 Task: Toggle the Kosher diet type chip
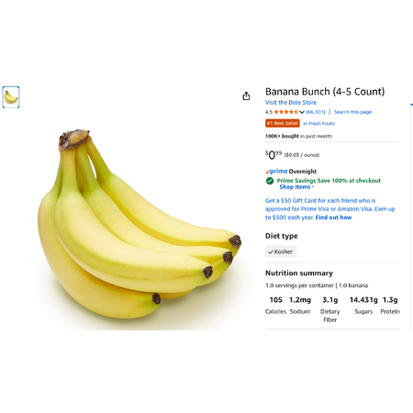281,251
